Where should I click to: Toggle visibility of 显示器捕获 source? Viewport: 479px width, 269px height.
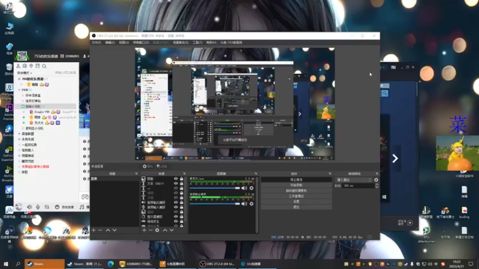pyautogui.click(x=175, y=216)
